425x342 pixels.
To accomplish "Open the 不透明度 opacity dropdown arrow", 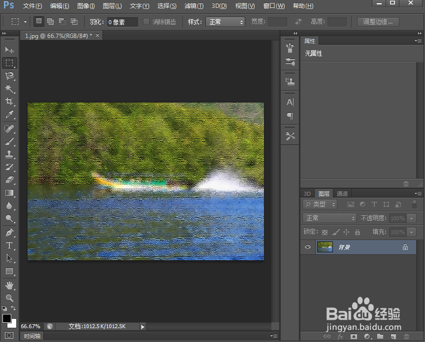I will click(411, 218).
